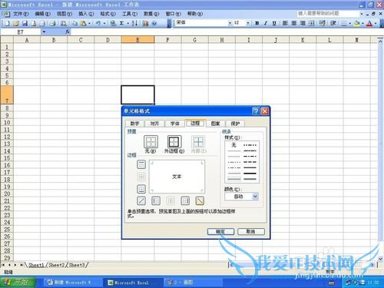The image size is (384, 288).
Task: Click the help question search box
Action: pos(328,13)
